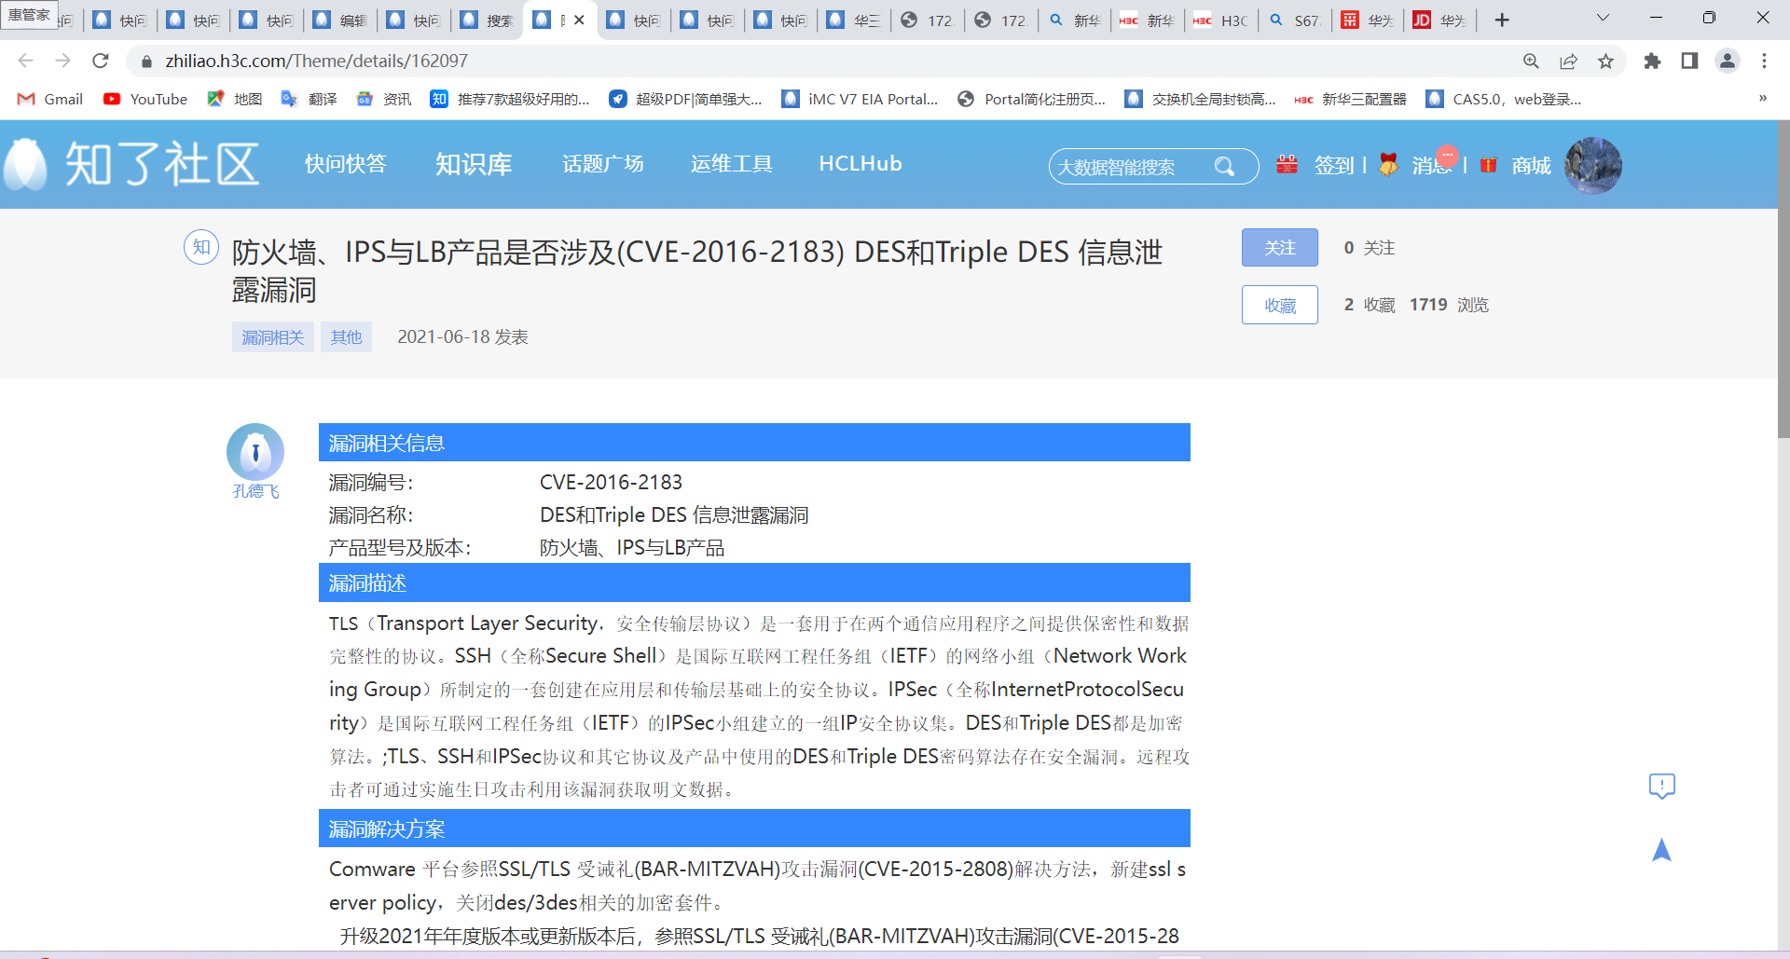Click the CVE-2016-2183 vulnerability number text

611,482
